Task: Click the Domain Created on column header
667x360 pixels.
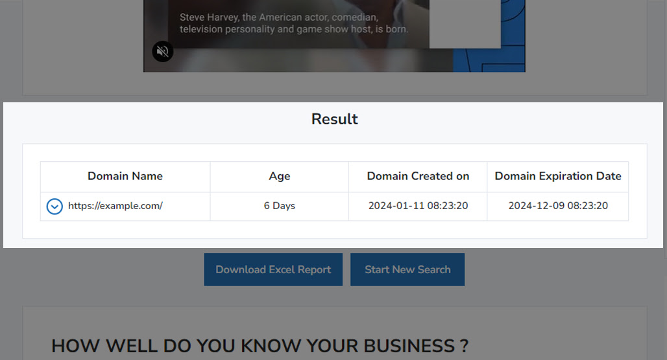Action: click(418, 176)
